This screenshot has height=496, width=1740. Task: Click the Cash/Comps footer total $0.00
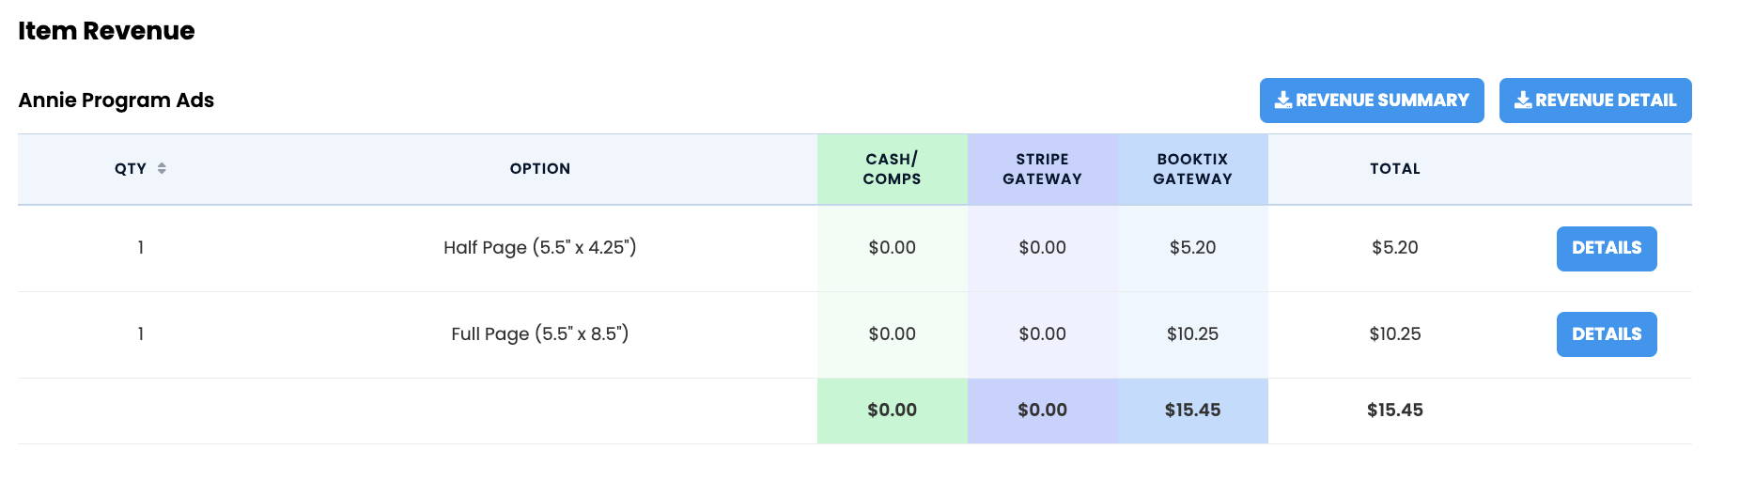click(892, 411)
